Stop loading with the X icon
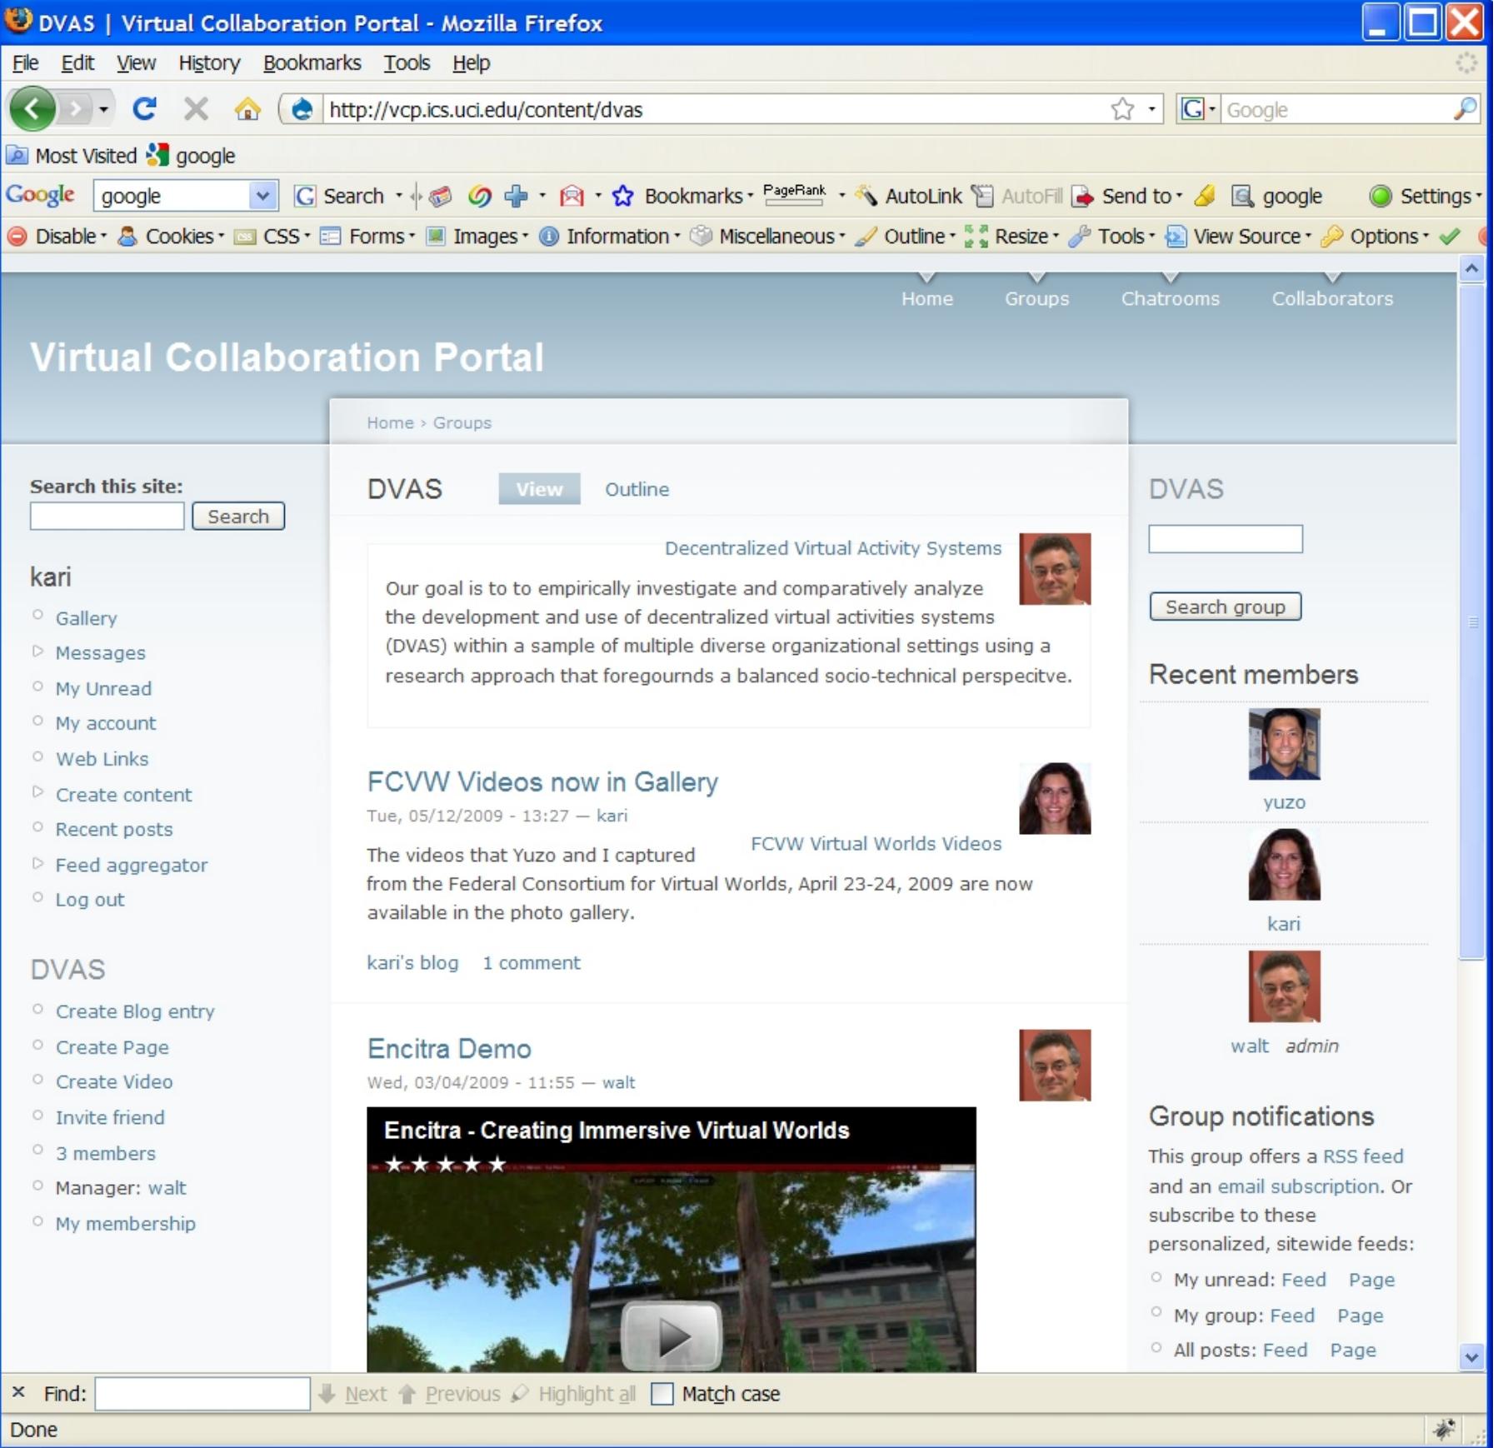The width and height of the screenshot is (1503, 1448). (196, 108)
